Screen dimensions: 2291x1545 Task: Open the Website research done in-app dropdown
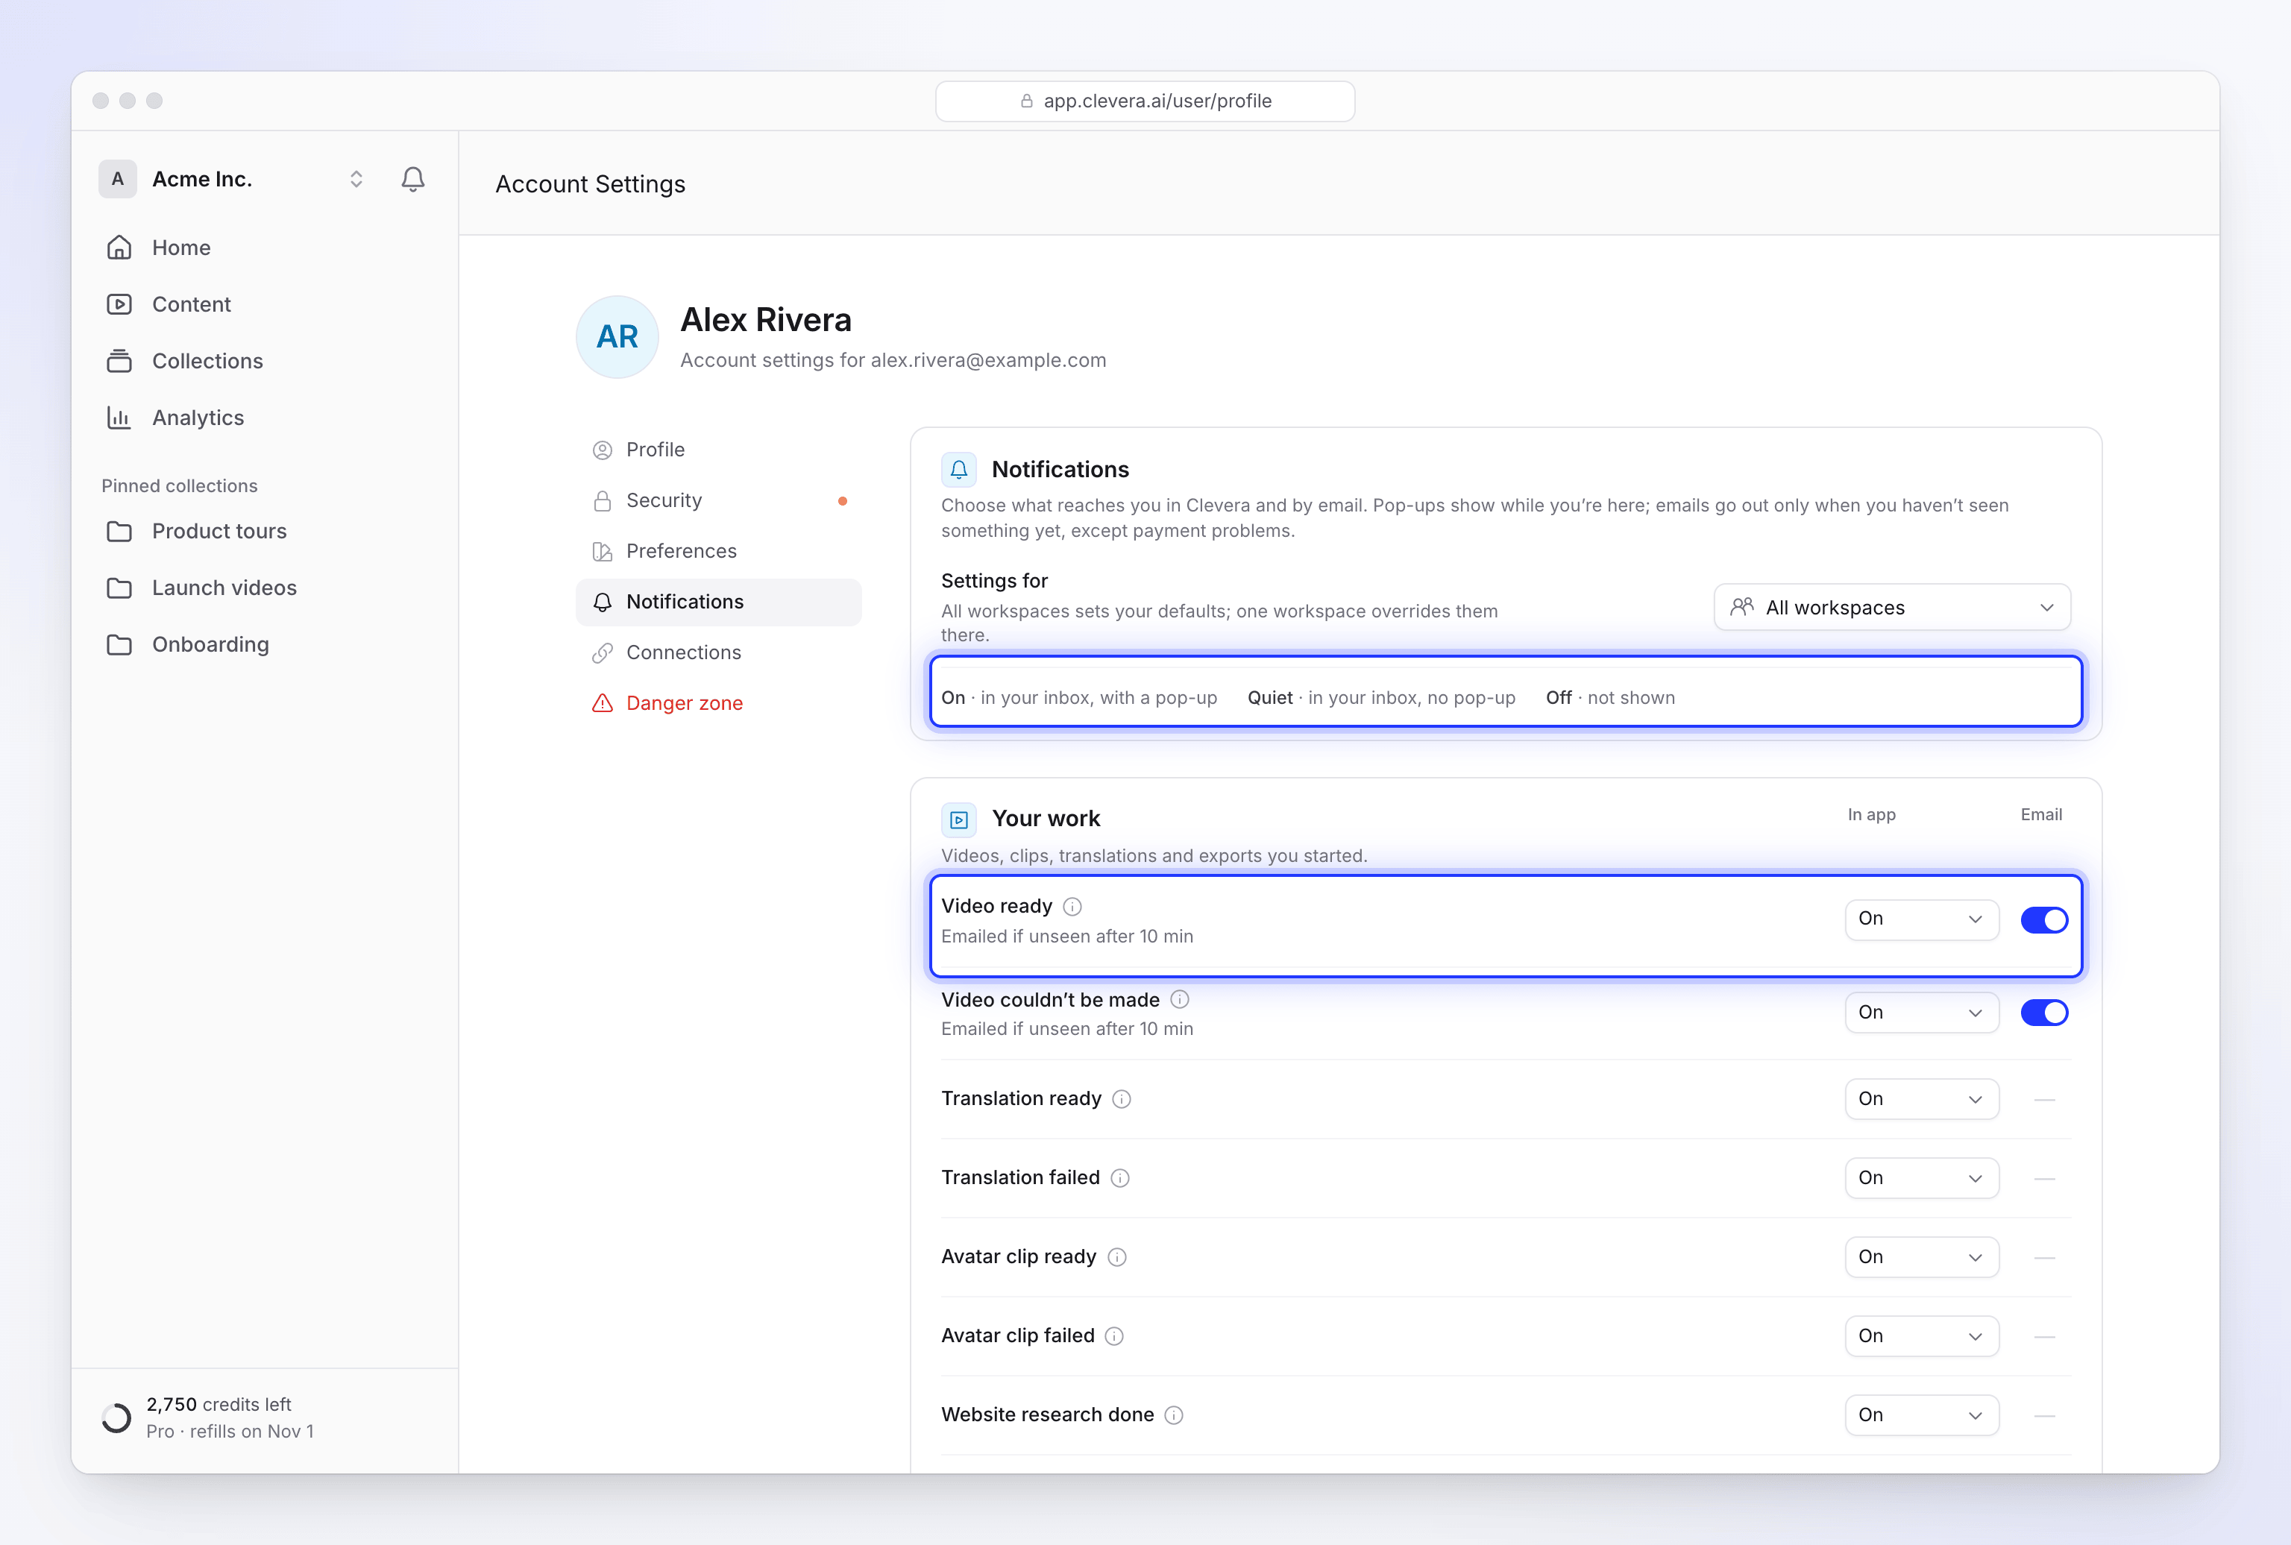point(1922,1415)
